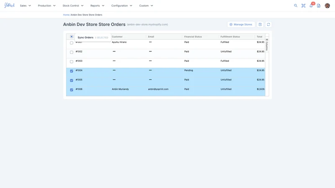
Task: Click the Pending financial status cell
Action: 188,70
